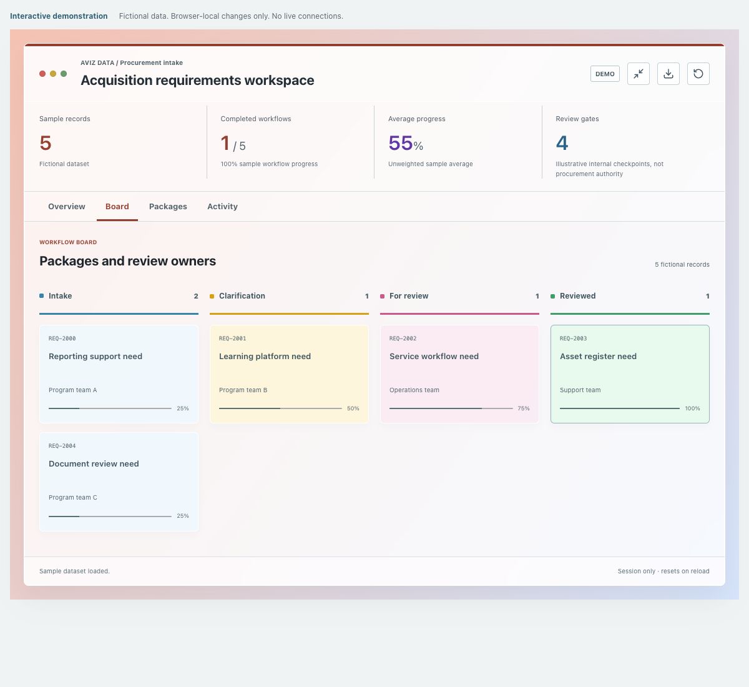Click the '100% sample workflow progress' caption
This screenshot has width=749, height=687.
269,164
